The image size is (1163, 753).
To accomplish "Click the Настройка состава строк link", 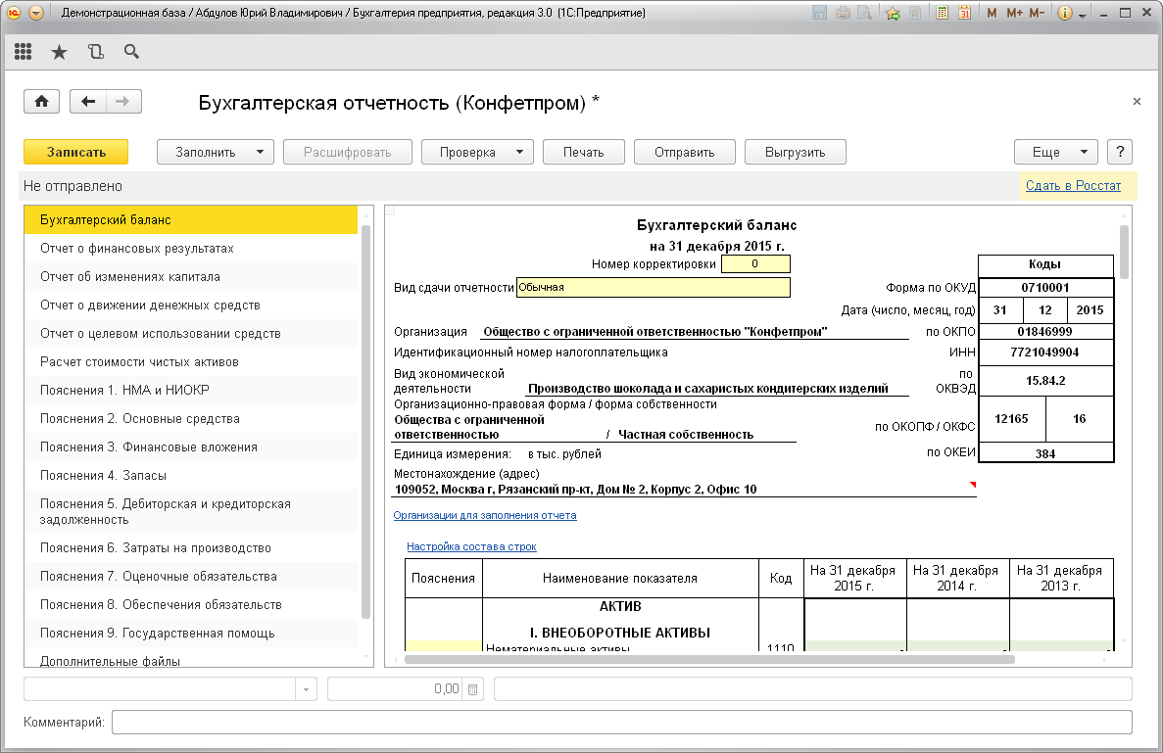I will tap(471, 546).
